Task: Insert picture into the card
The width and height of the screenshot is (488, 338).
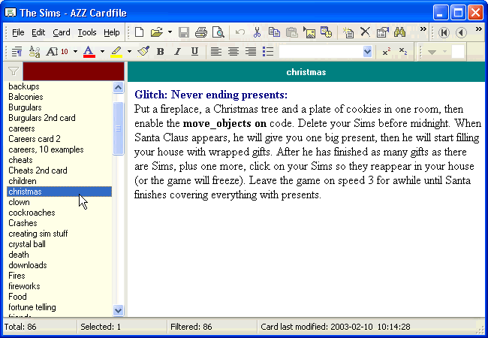Action: [309, 32]
